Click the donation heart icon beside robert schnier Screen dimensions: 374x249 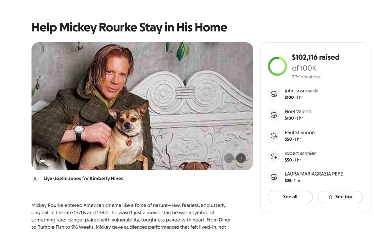point(274,156)
